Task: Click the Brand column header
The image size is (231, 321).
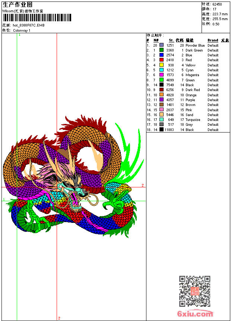Action: pos(213,40)
